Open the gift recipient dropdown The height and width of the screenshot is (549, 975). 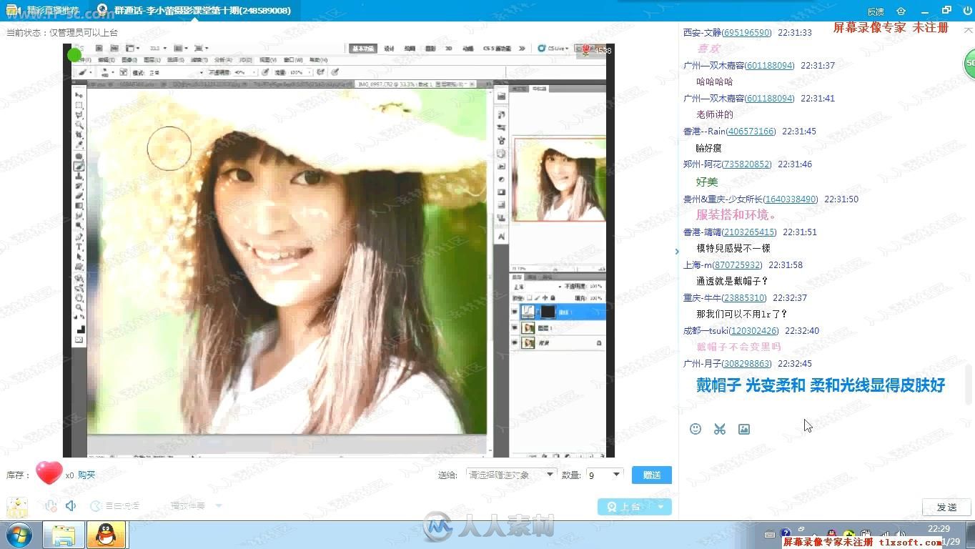[511, 475]
